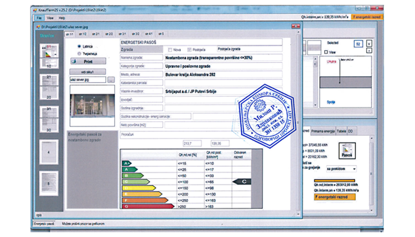Open the Help menu
This screenshot has width=415, height=237.
tap(62, 18)
